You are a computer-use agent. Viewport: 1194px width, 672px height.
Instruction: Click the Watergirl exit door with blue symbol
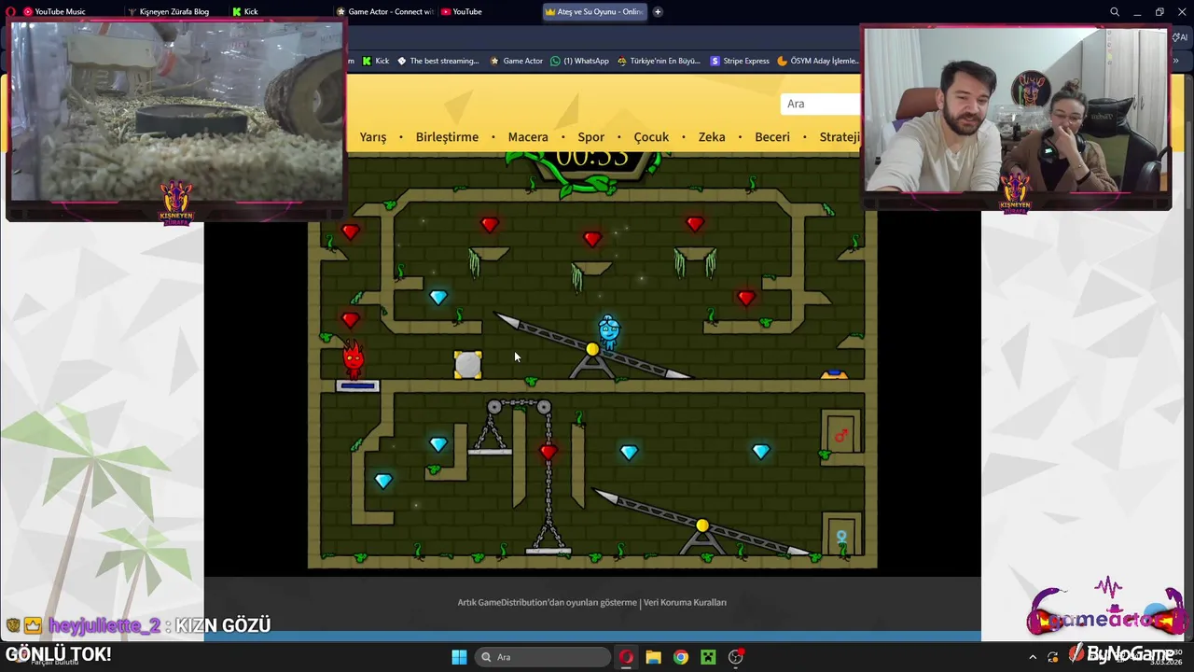(x=841, y=536)
